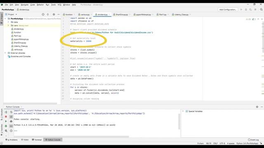Screen dimensions: 264x148
Task: Click Python 3.6 interpreter in status bar
Action: [247, 143]
